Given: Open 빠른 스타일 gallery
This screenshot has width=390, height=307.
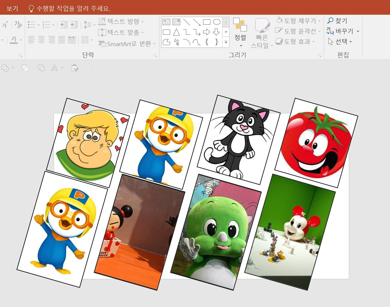Looking at the screenshot, I should (x=262, y=33).
